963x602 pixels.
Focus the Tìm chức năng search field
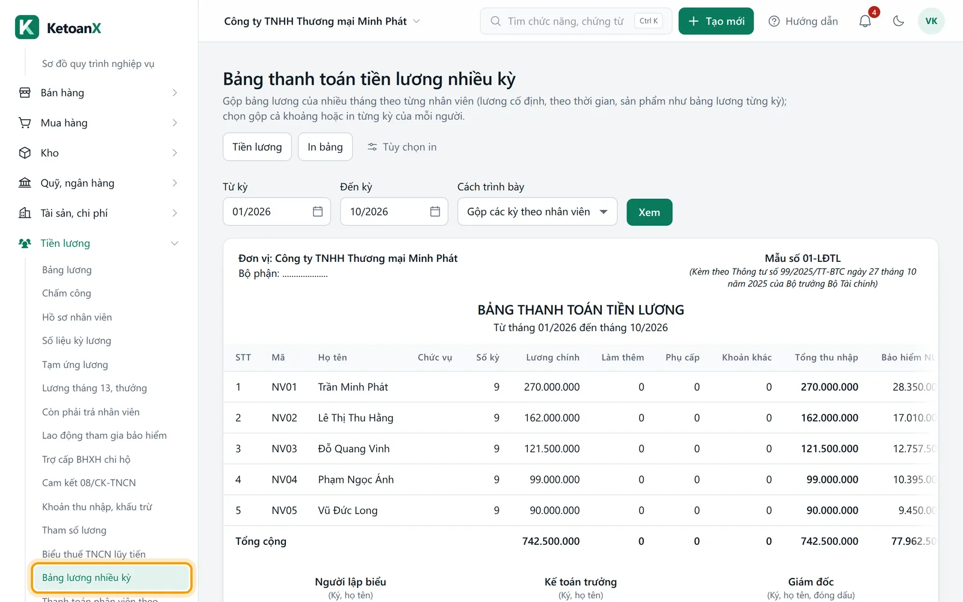(575, 21)
